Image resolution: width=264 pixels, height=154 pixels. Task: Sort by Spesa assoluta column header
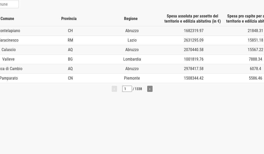[192, 18]
